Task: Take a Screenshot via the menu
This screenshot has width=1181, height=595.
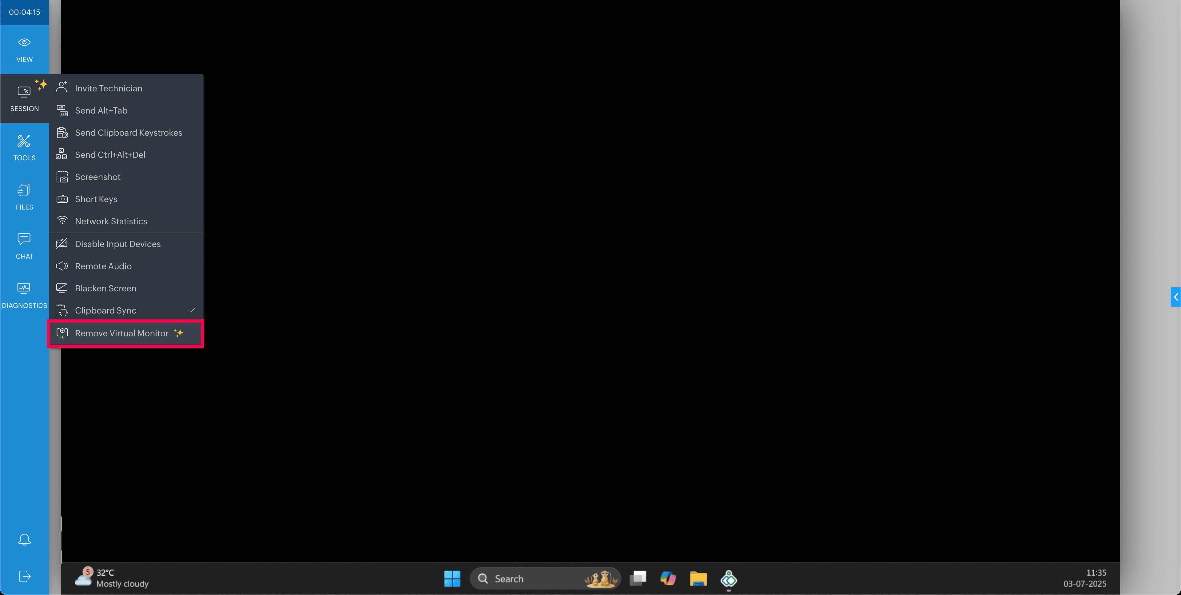Action: (98, 177)
